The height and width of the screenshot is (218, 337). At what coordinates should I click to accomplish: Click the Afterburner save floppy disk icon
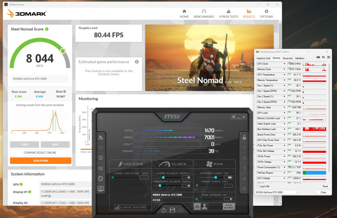(x=172, y=210)
